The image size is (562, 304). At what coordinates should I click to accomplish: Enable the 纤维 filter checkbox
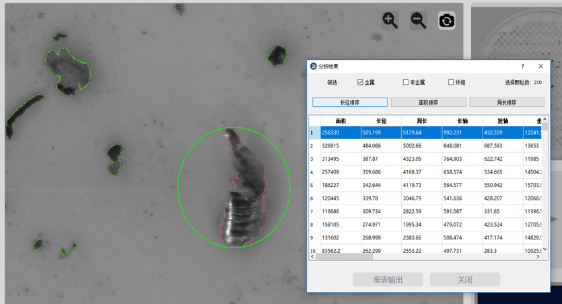pos(451,83)
